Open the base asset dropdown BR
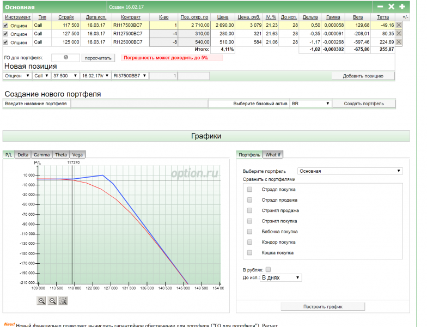 click(x=310, y=104)
